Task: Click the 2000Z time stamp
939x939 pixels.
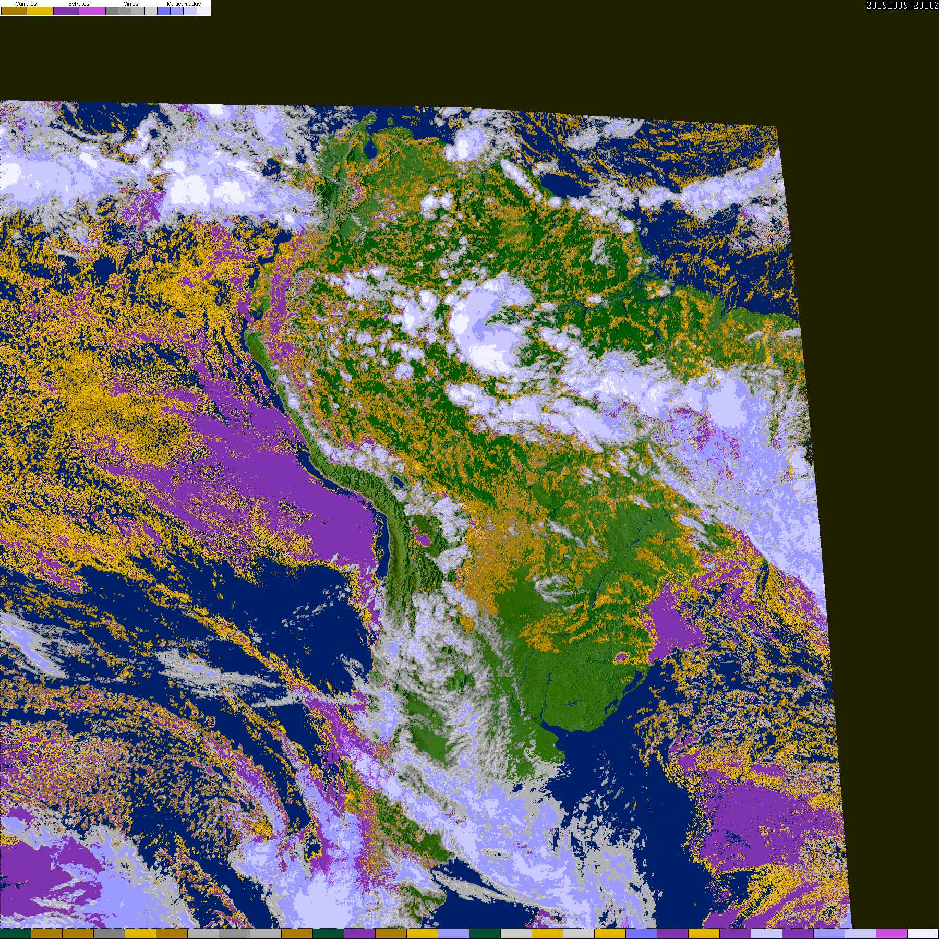Action: [x=926, y=5]
